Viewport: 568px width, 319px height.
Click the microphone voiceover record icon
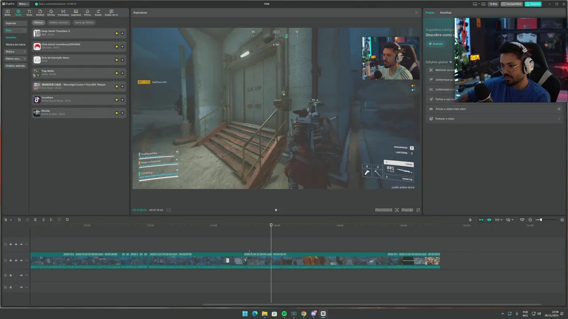click(x=470, y=220)
